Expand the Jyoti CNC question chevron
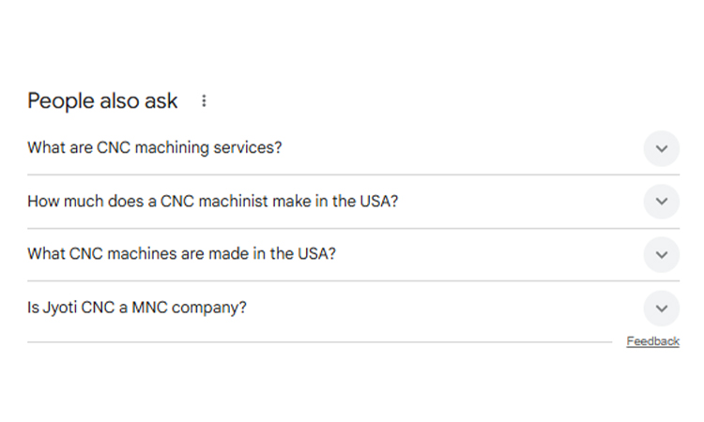Viewport: 704px width, 422px height. pos(661,308)
